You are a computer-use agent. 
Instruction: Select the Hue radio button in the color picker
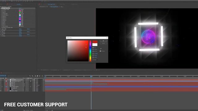pyautogui.click(x=93, y=47)
